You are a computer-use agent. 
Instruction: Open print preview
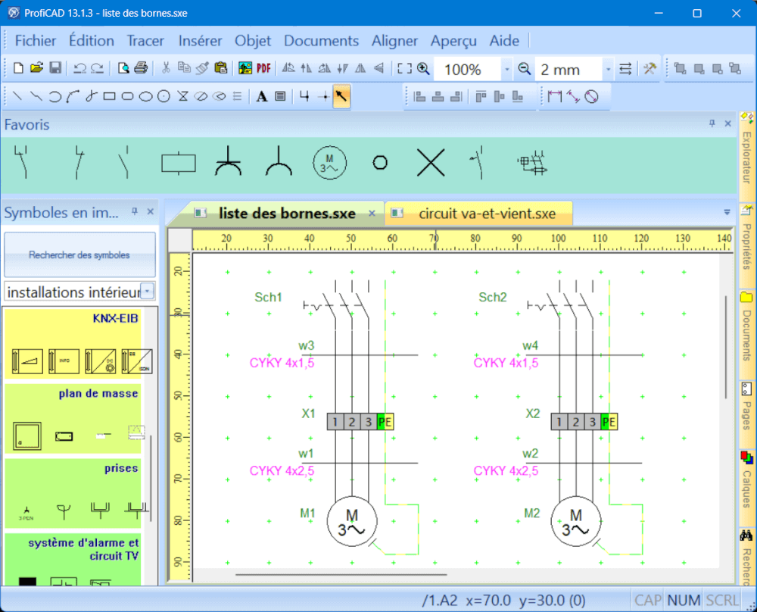(x=123, y=68)
